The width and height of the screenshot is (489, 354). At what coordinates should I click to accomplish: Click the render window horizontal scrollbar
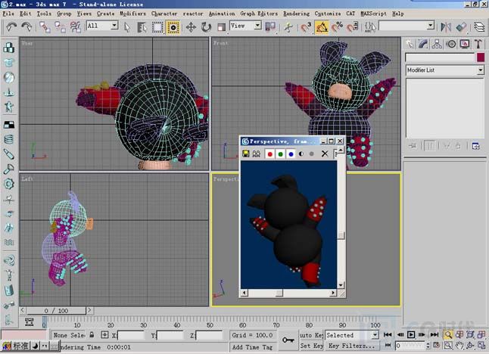coord(289,293)
